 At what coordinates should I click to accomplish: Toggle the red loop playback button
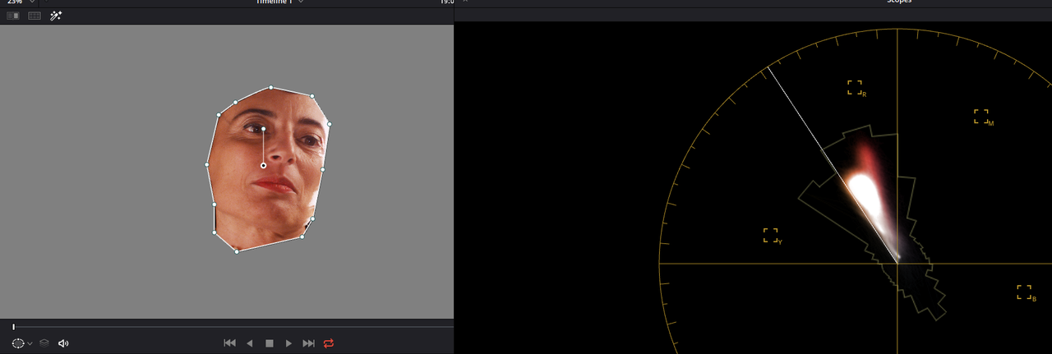tap(329, 343)
